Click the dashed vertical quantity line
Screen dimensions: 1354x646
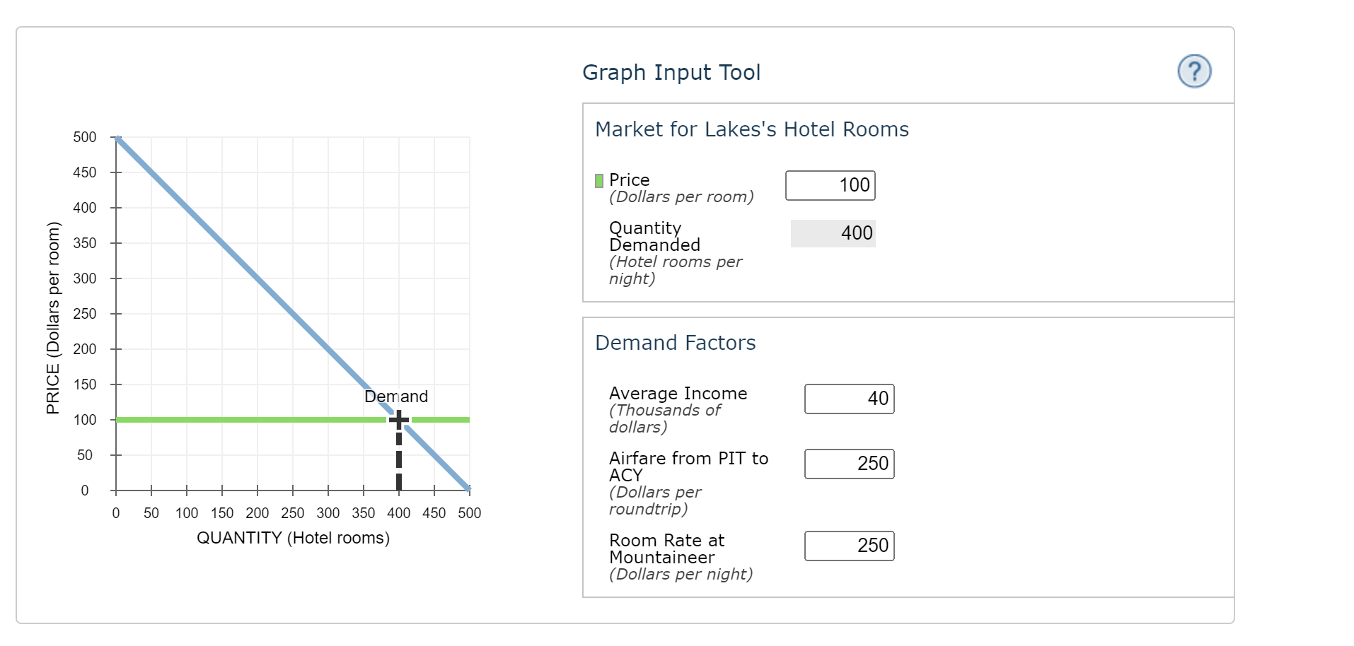[x=398, y=459]
